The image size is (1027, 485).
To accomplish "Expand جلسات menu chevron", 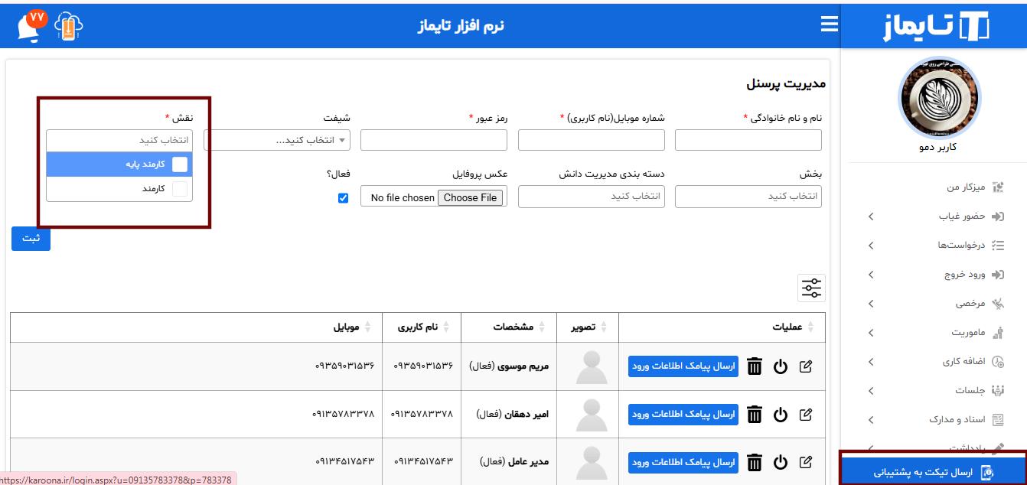I will [871, 392].
